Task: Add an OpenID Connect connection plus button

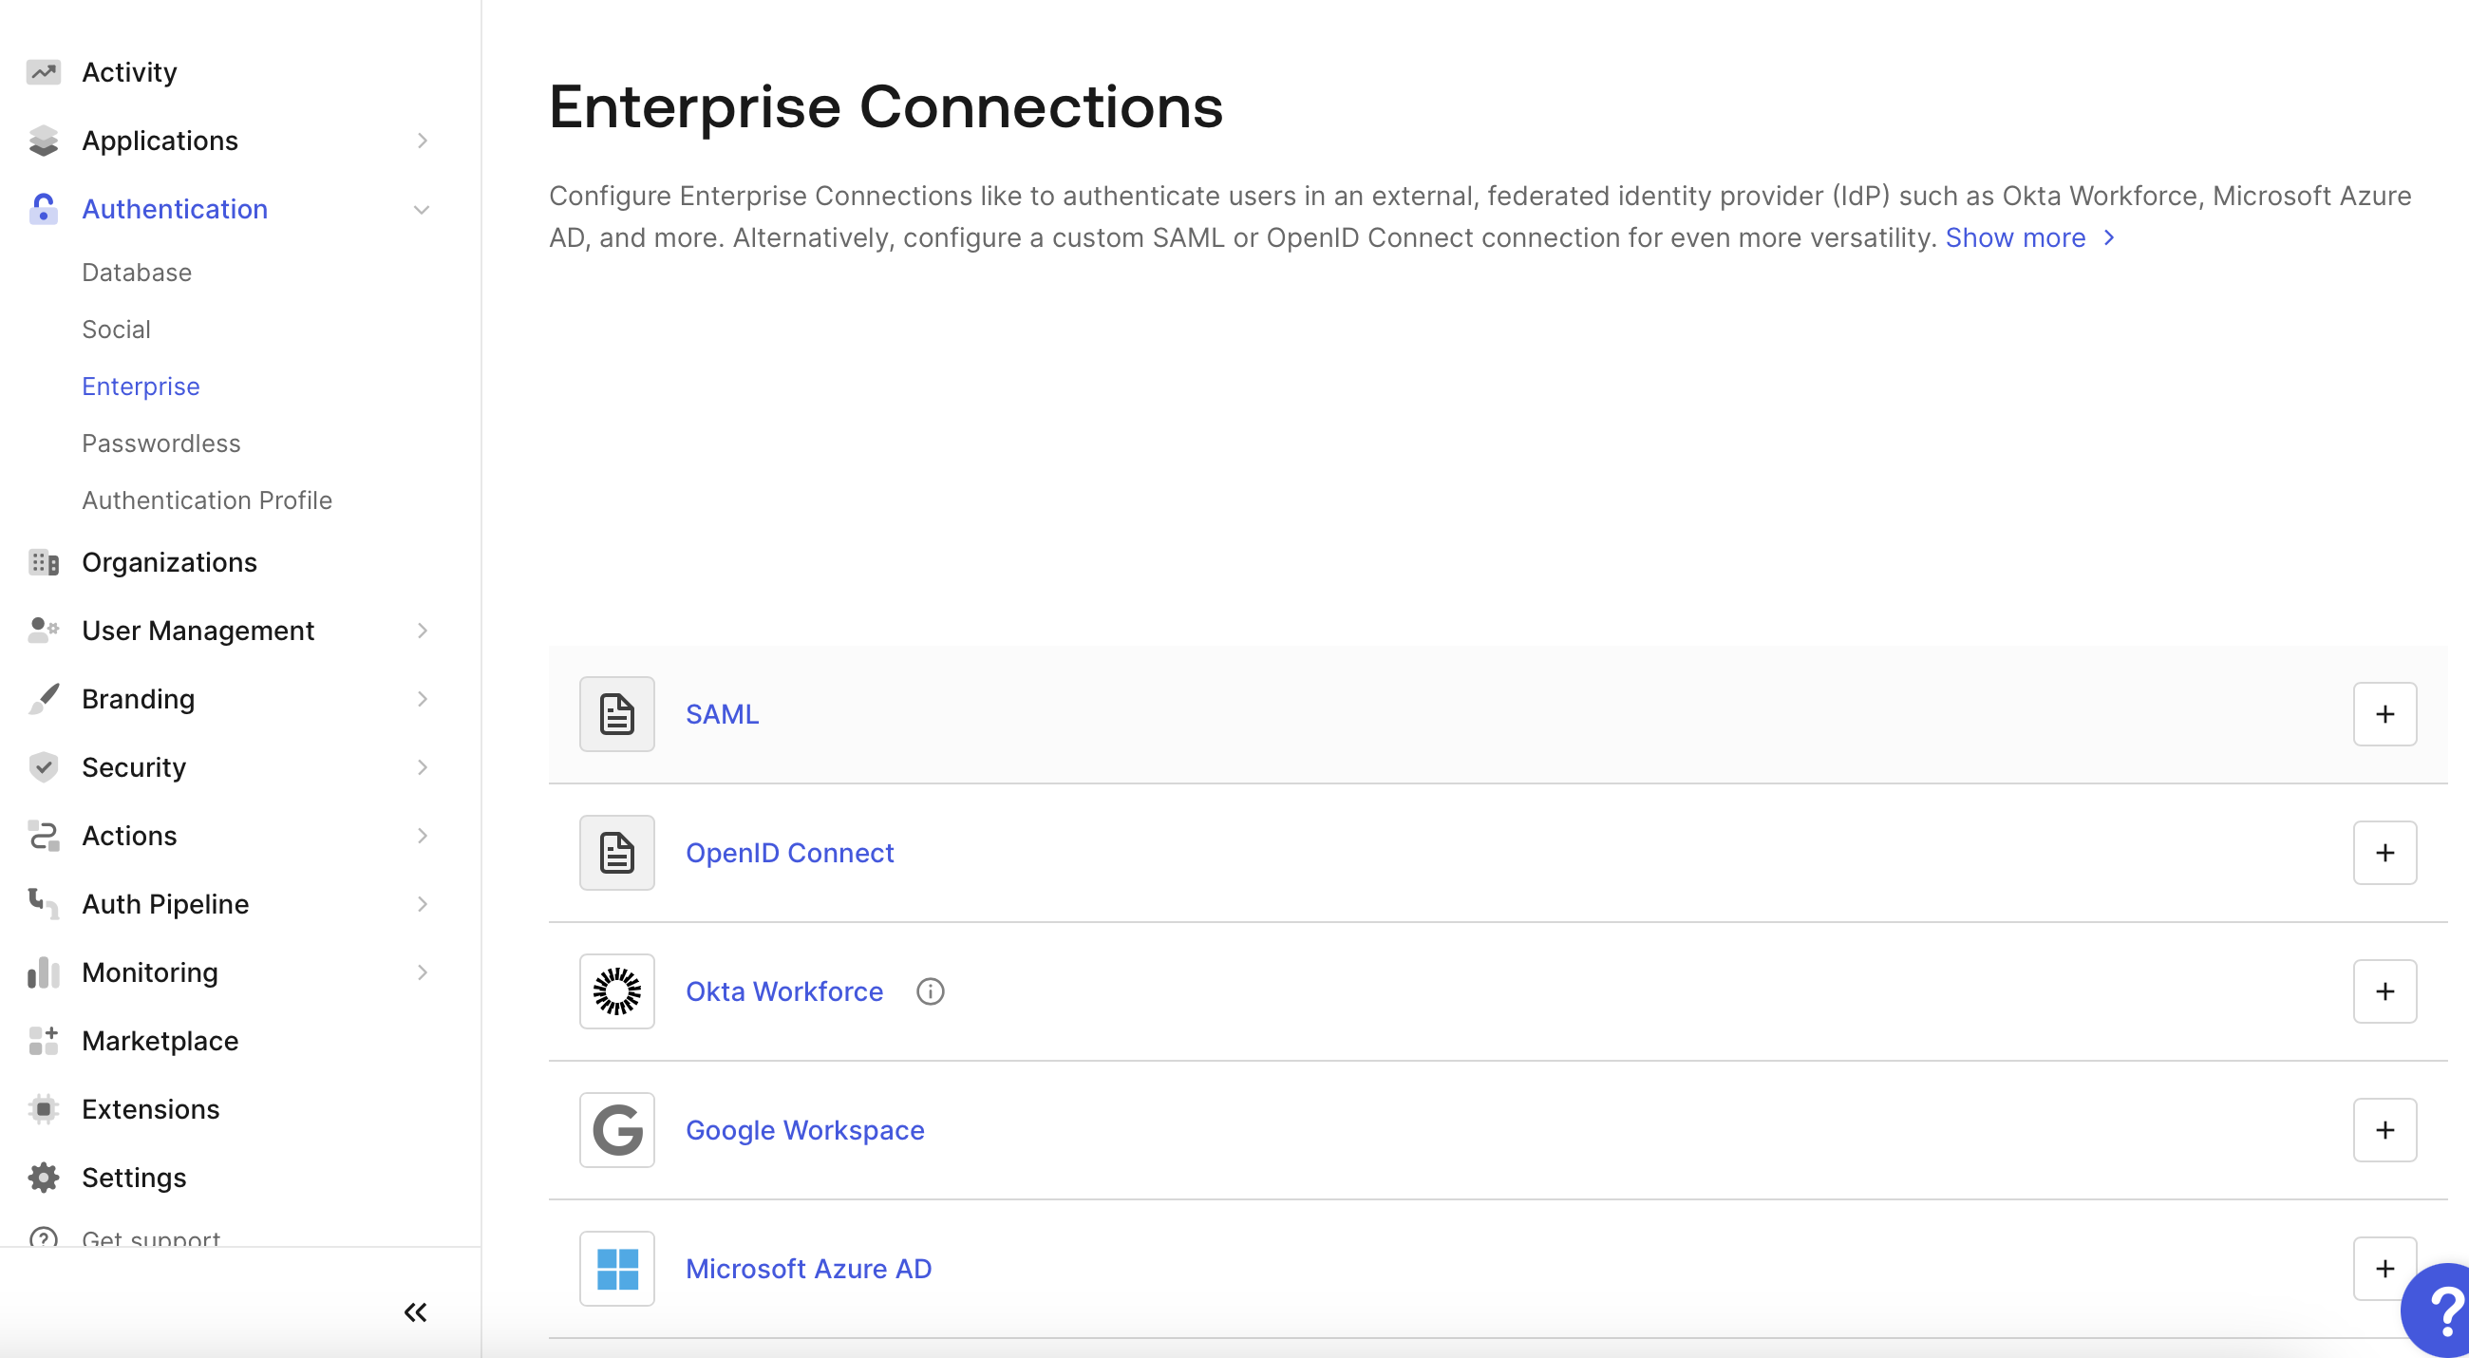Action: coord(2384,853)
